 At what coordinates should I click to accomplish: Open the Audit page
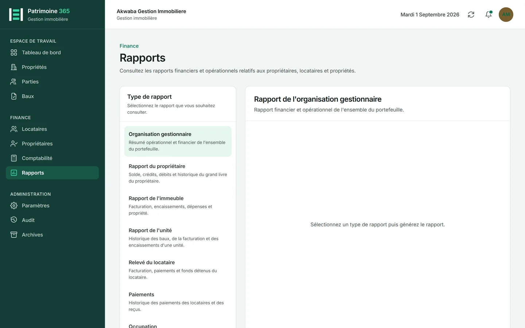[52, 220]
